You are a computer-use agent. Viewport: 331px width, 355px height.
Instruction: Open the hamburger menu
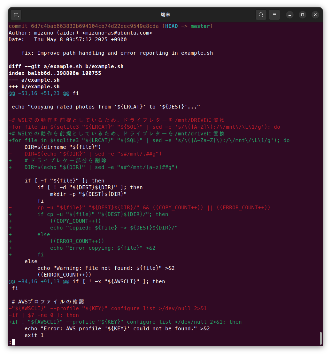coord(274,15)
